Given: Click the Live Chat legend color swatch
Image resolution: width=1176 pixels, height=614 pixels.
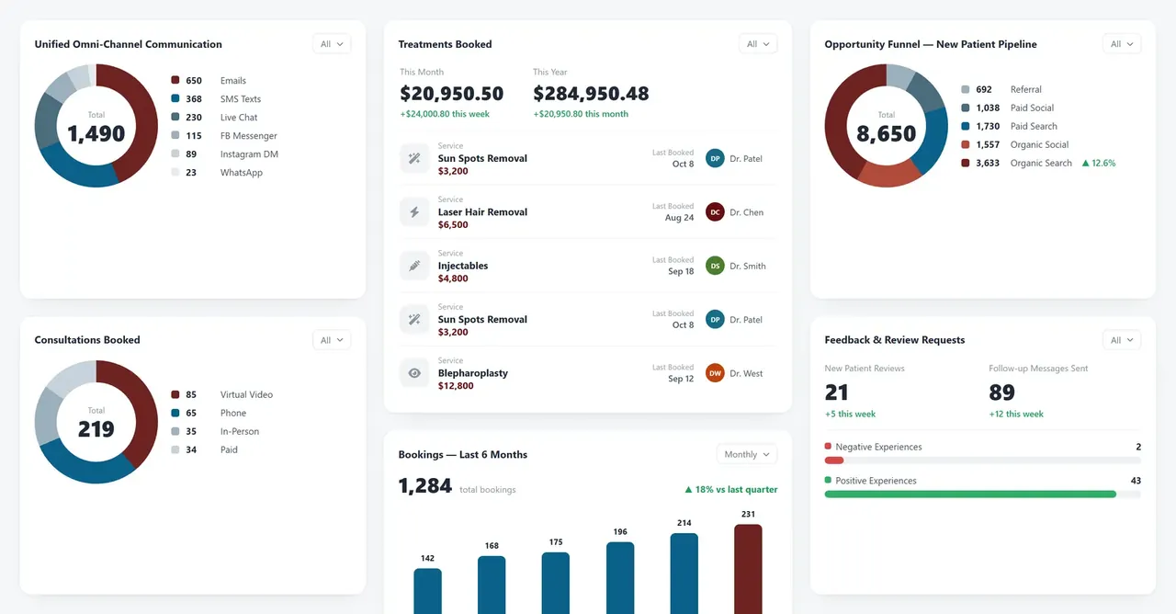Looking at the screenshot, I should pyautogui.click(x=175, y=117).
